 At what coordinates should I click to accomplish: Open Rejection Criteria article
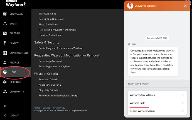48,80
